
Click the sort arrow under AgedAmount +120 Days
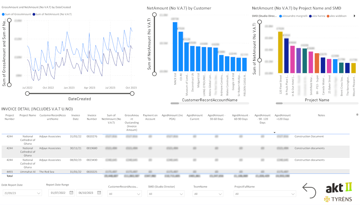(x=275, y=132)
